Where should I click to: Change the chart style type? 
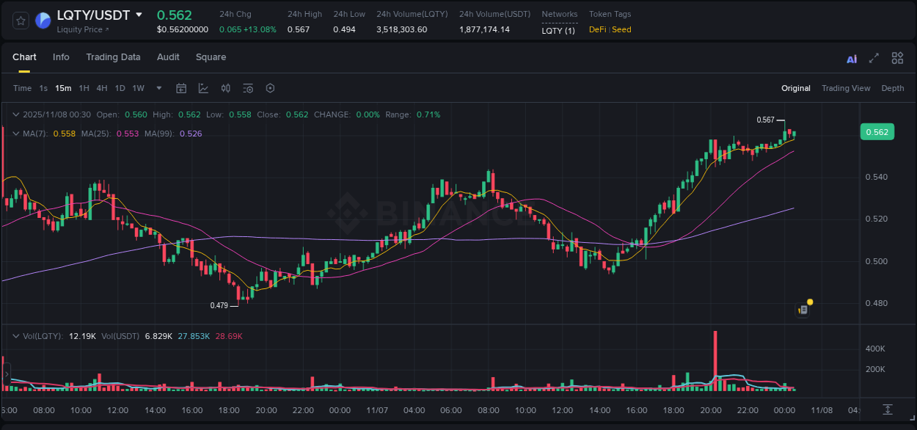[x=203, y=88]
